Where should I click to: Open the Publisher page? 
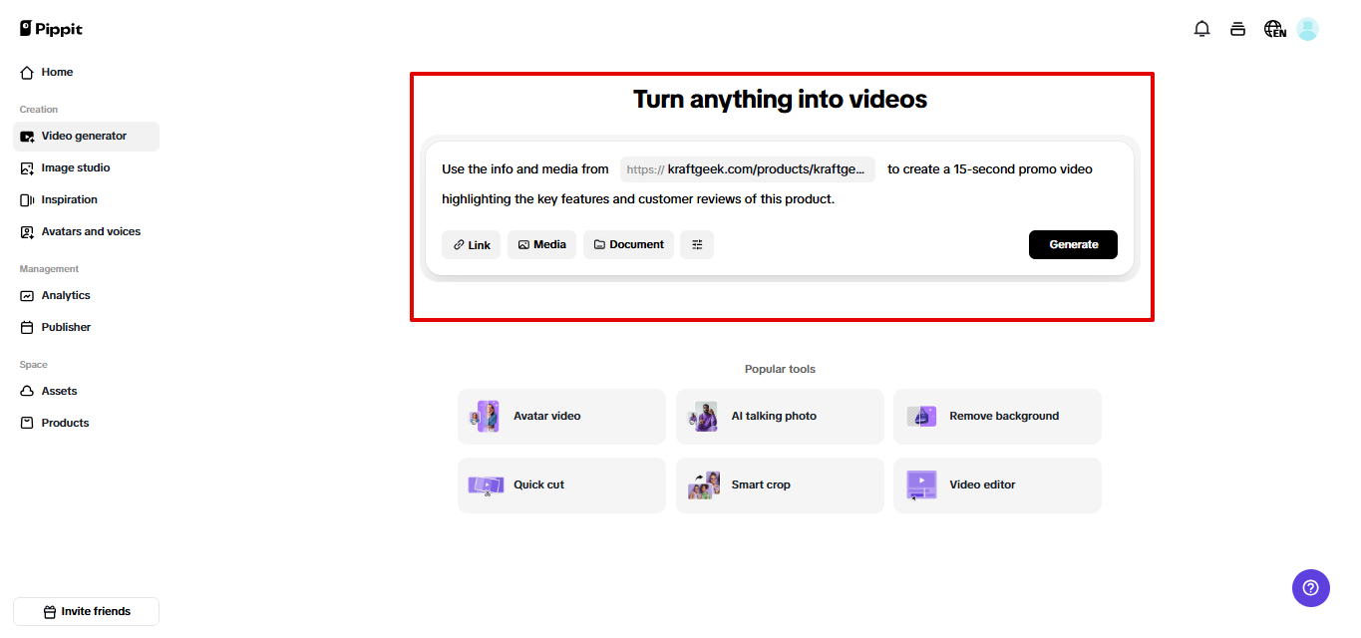pos(64,327)
